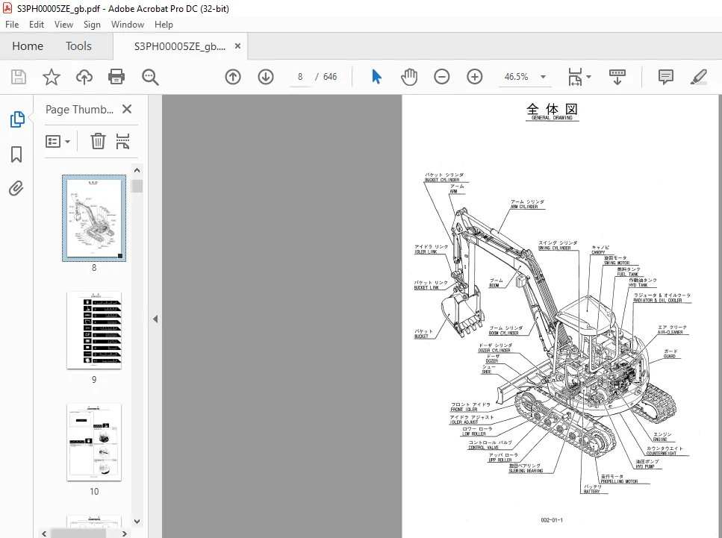Click the BUCKET CYLINDER label in the drawing

tap(442, 180)
